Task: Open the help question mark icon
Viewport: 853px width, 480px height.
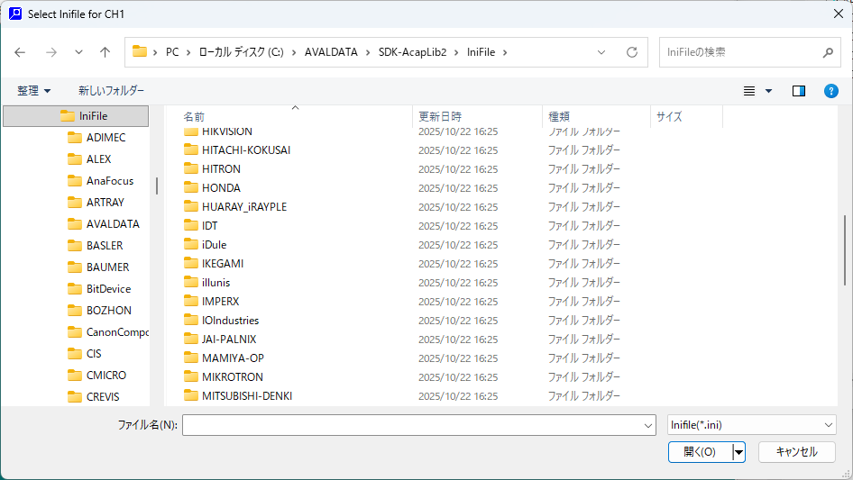Action: click(x=831, y=91)
